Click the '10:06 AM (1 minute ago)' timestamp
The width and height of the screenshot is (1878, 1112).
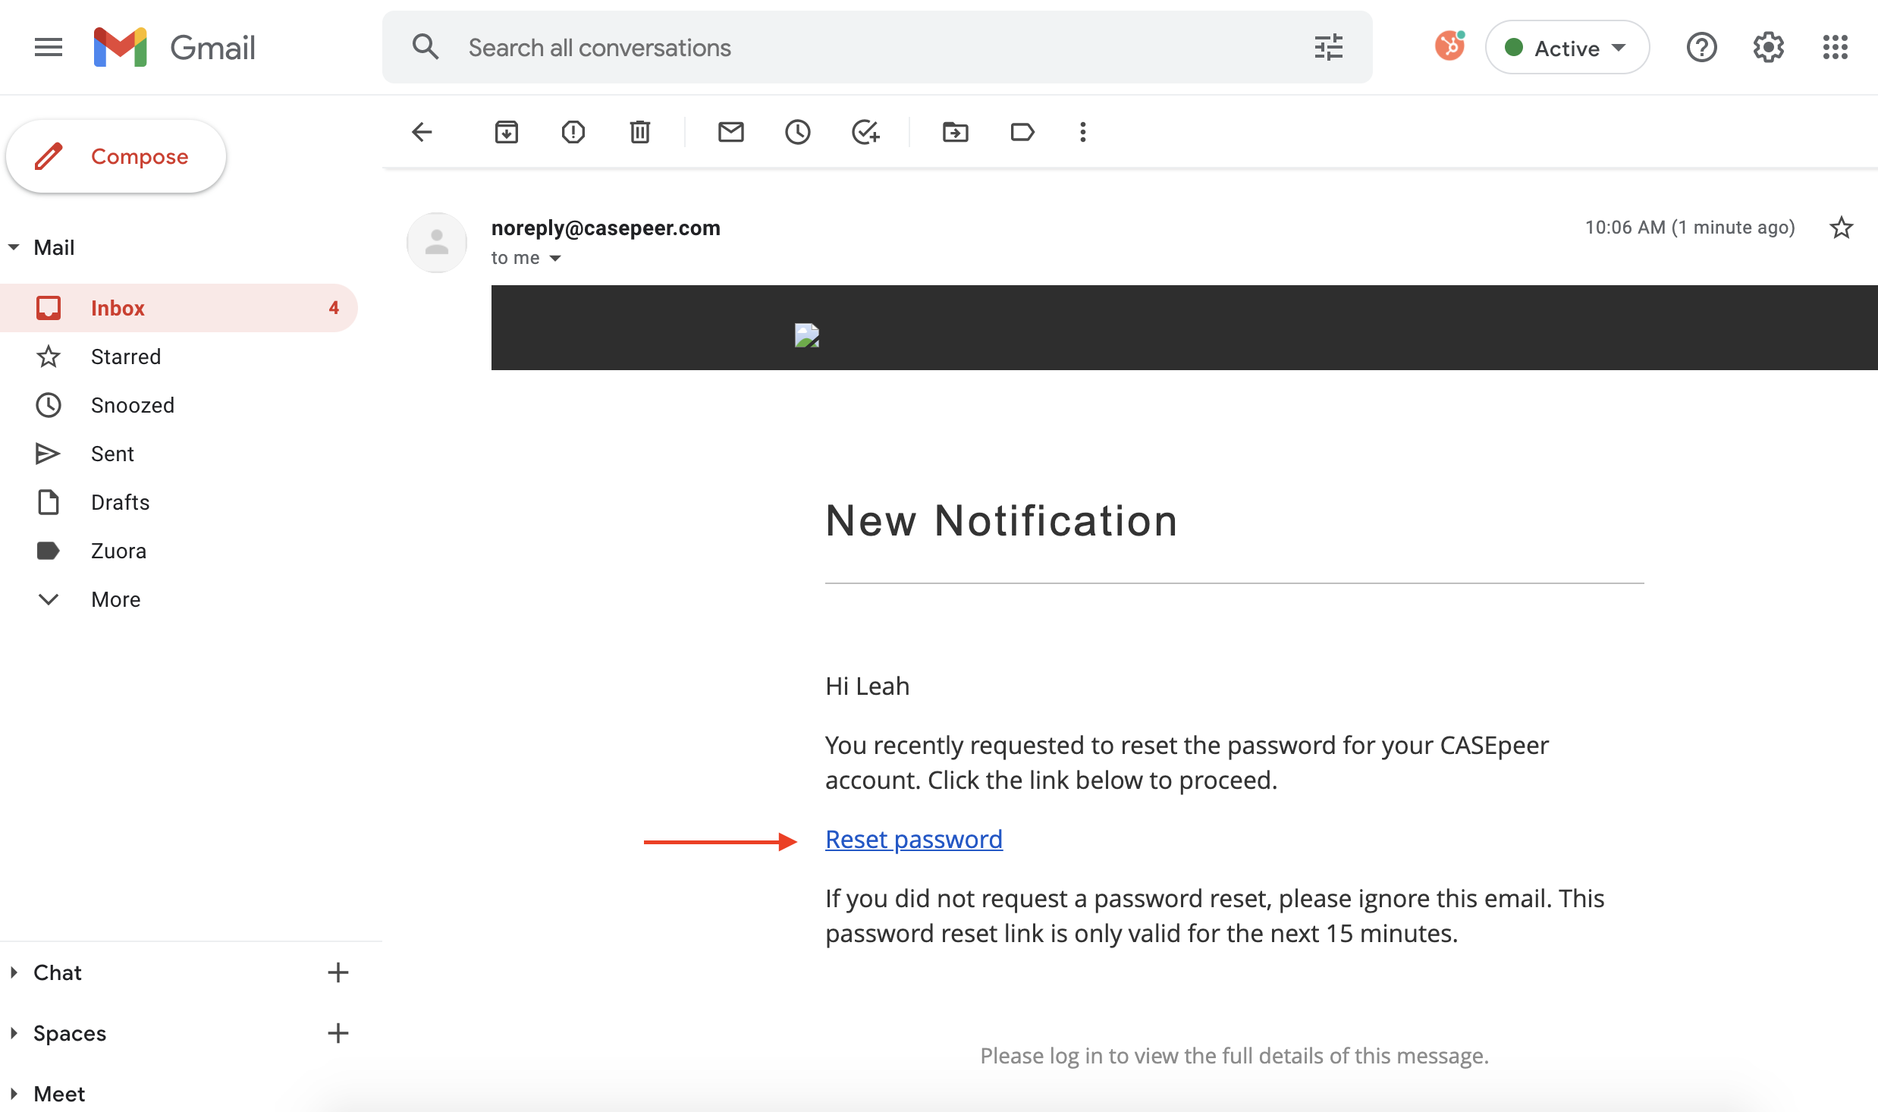coord(1690,228)
